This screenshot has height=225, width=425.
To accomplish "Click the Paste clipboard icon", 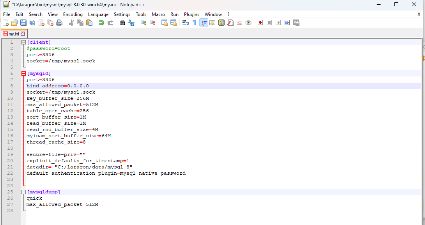I will pyautogui.click(x=89, y=23).
